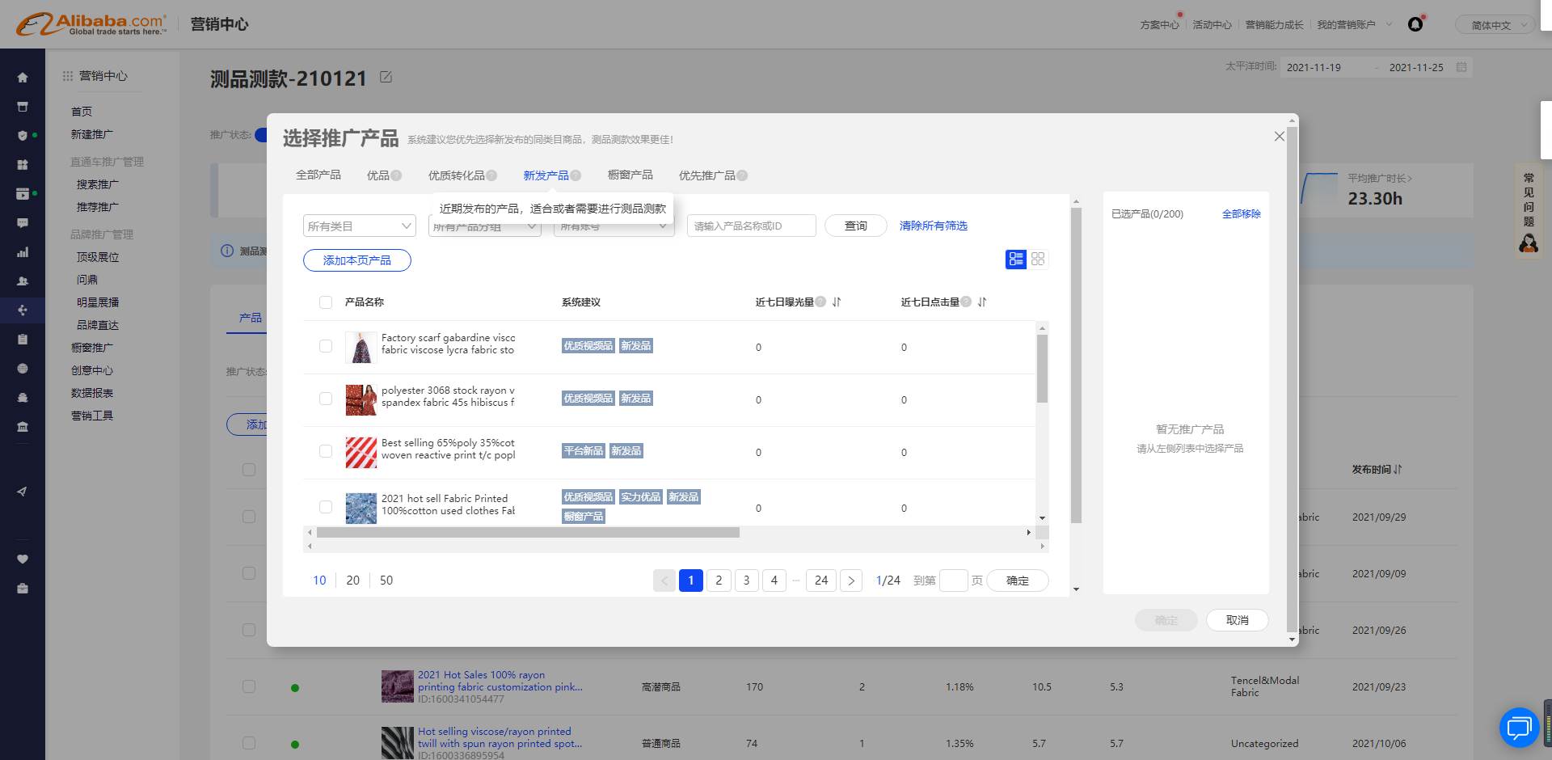This screenshot has width=1552, height=760.
Task: Open the shield icon in left sidebar
Action: [x=23, y=136]
